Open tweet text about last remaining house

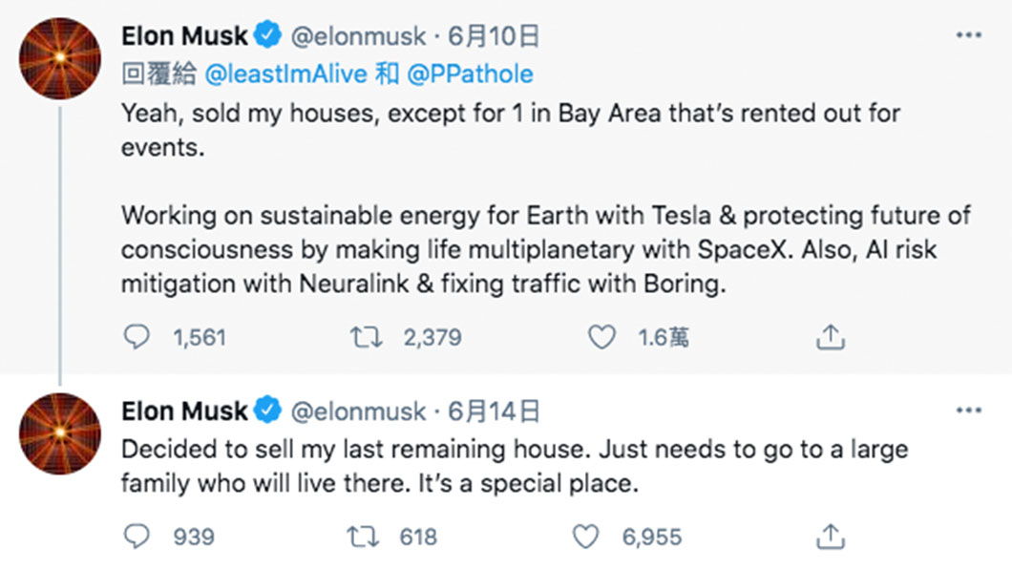pyautogui.click(x=515, y=466)
